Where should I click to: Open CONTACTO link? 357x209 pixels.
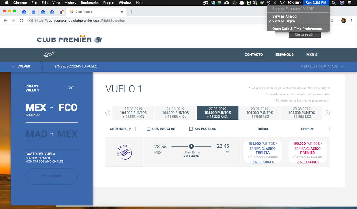pos(253,54)
